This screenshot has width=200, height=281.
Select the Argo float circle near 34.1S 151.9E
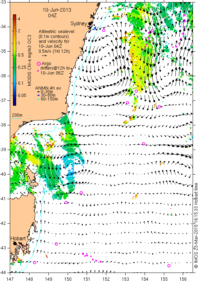[104, 30]
